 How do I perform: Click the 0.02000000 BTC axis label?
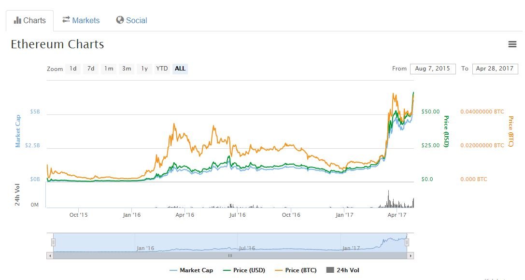[482, 145]
